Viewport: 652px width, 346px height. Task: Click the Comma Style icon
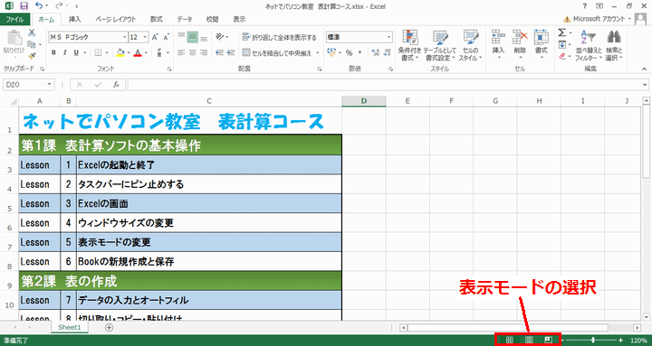click(x=360, y=52)
